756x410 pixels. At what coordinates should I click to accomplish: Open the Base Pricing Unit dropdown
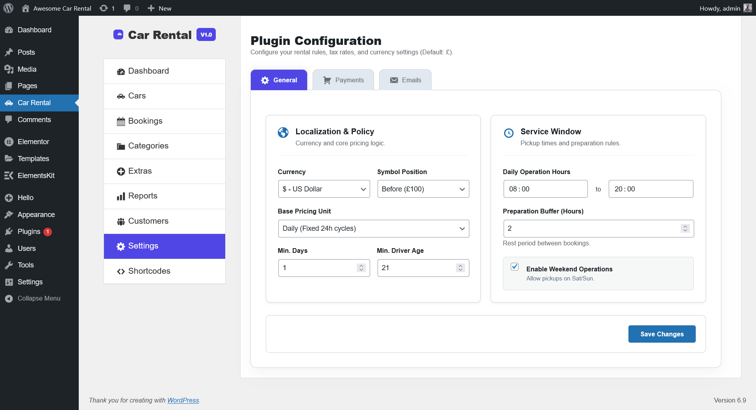373,228
